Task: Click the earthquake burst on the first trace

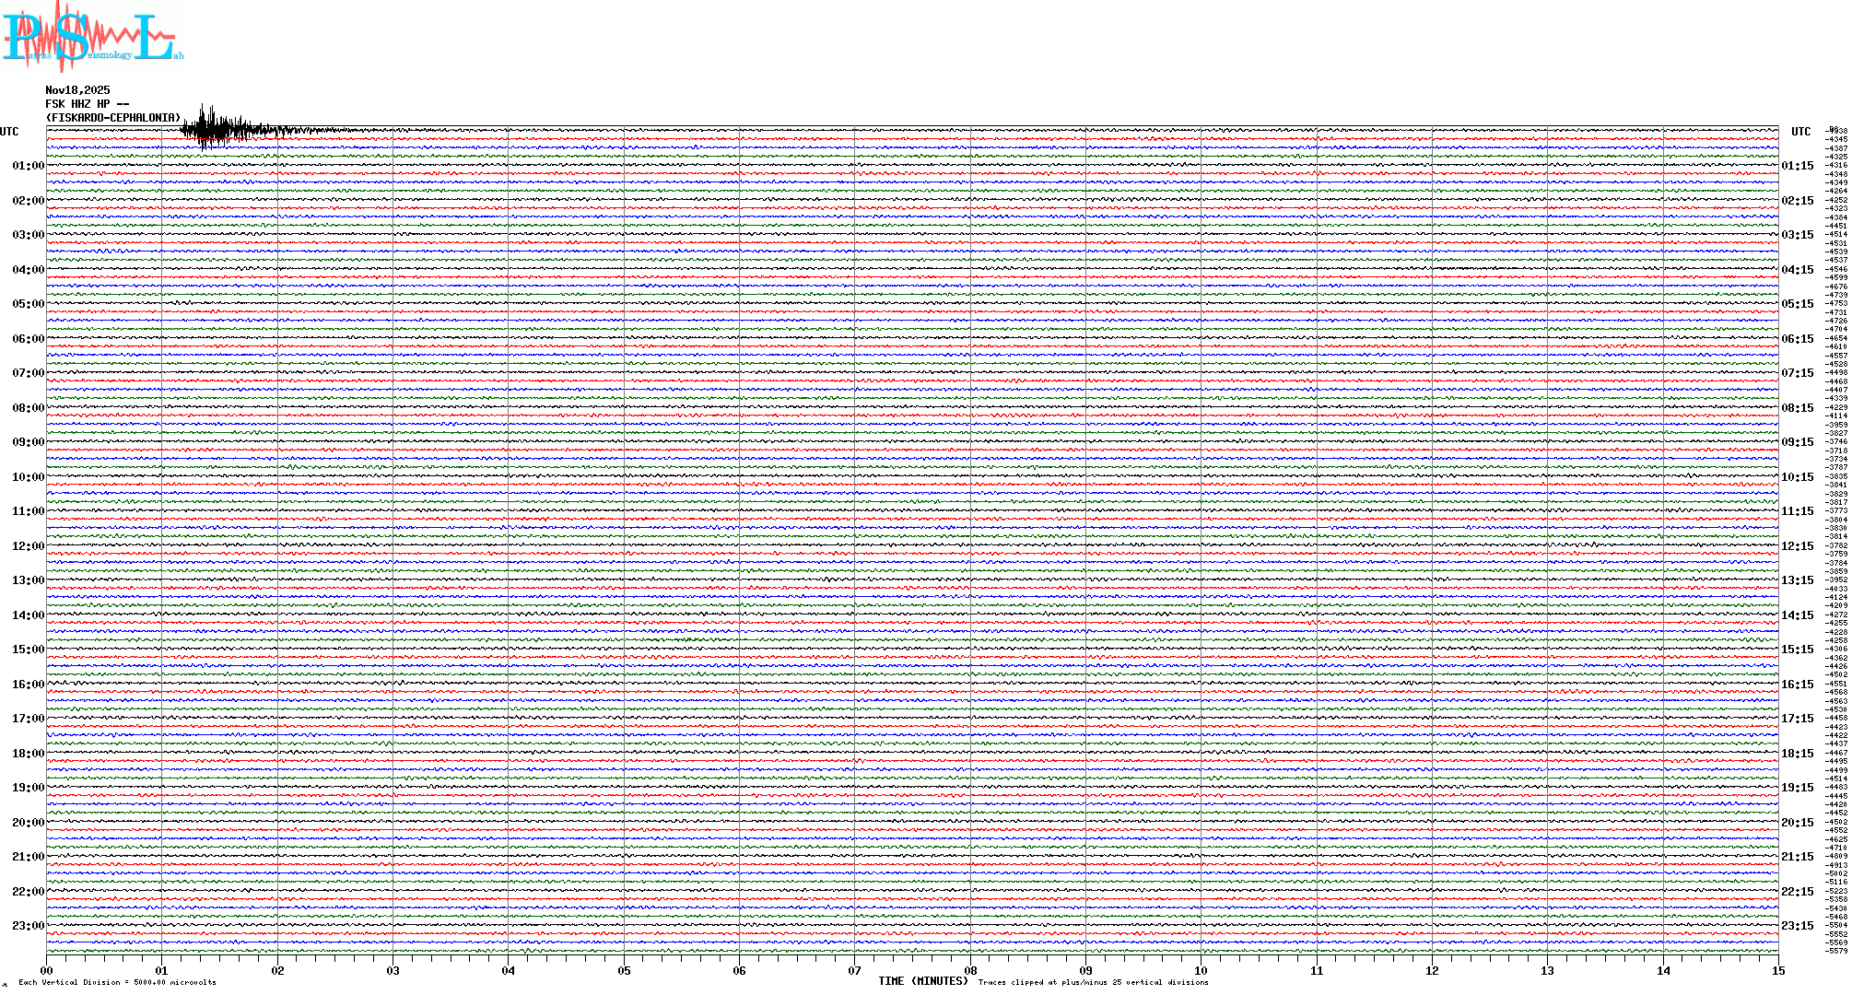Action: click(212, 128)
